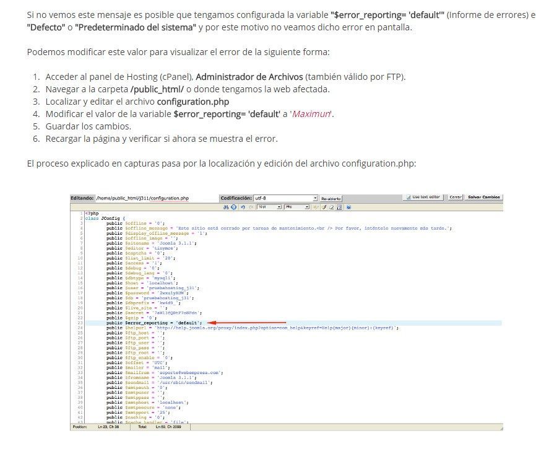The image size is (536, 449).
Task: Click the $mailfrom soporte@webempresa.com code line
Action: click(x=165, y=372)
